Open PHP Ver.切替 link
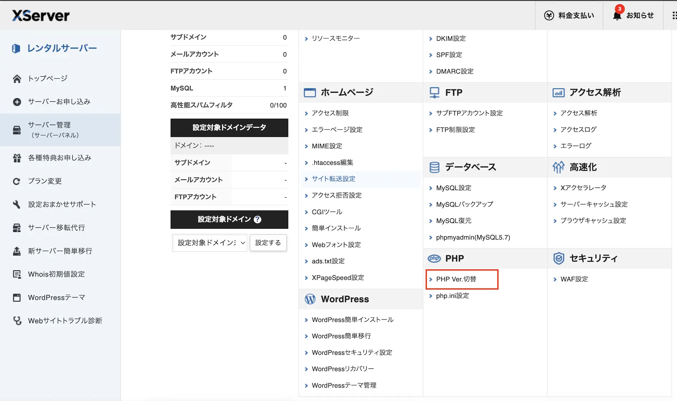Screen dimensions: 677x401 456,279
